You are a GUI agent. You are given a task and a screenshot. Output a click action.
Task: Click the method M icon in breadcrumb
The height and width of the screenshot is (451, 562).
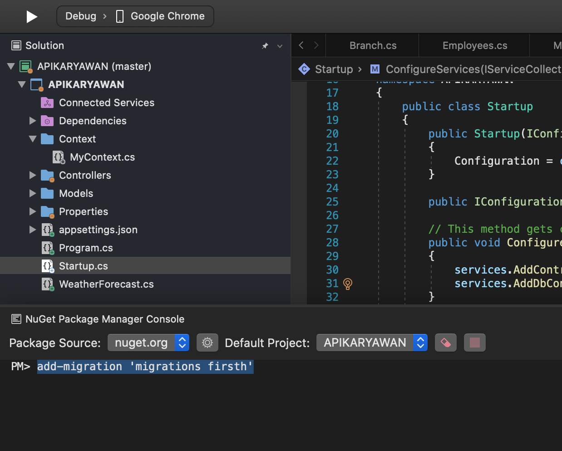point(375,69)
